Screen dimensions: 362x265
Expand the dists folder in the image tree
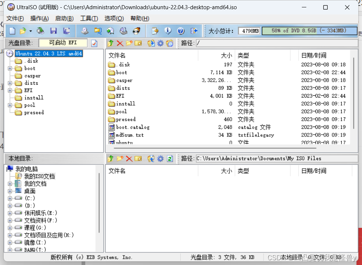pos(10,83)
